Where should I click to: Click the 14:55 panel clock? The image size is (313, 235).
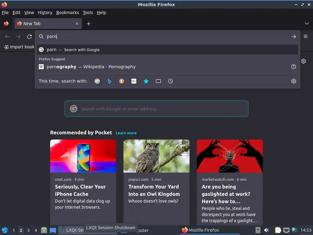pyautogui.click(x=306, y=230)
